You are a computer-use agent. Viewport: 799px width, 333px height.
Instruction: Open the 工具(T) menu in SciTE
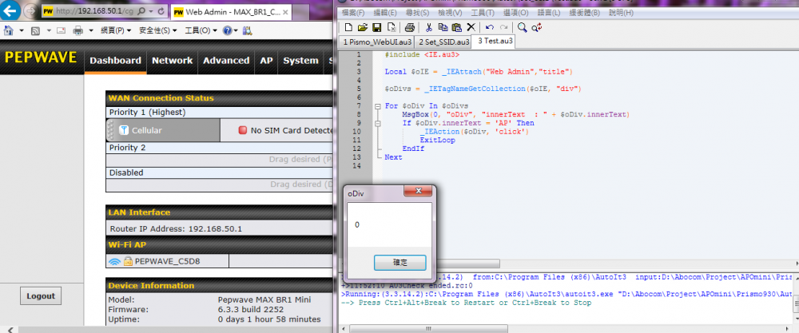coord(482,13)
